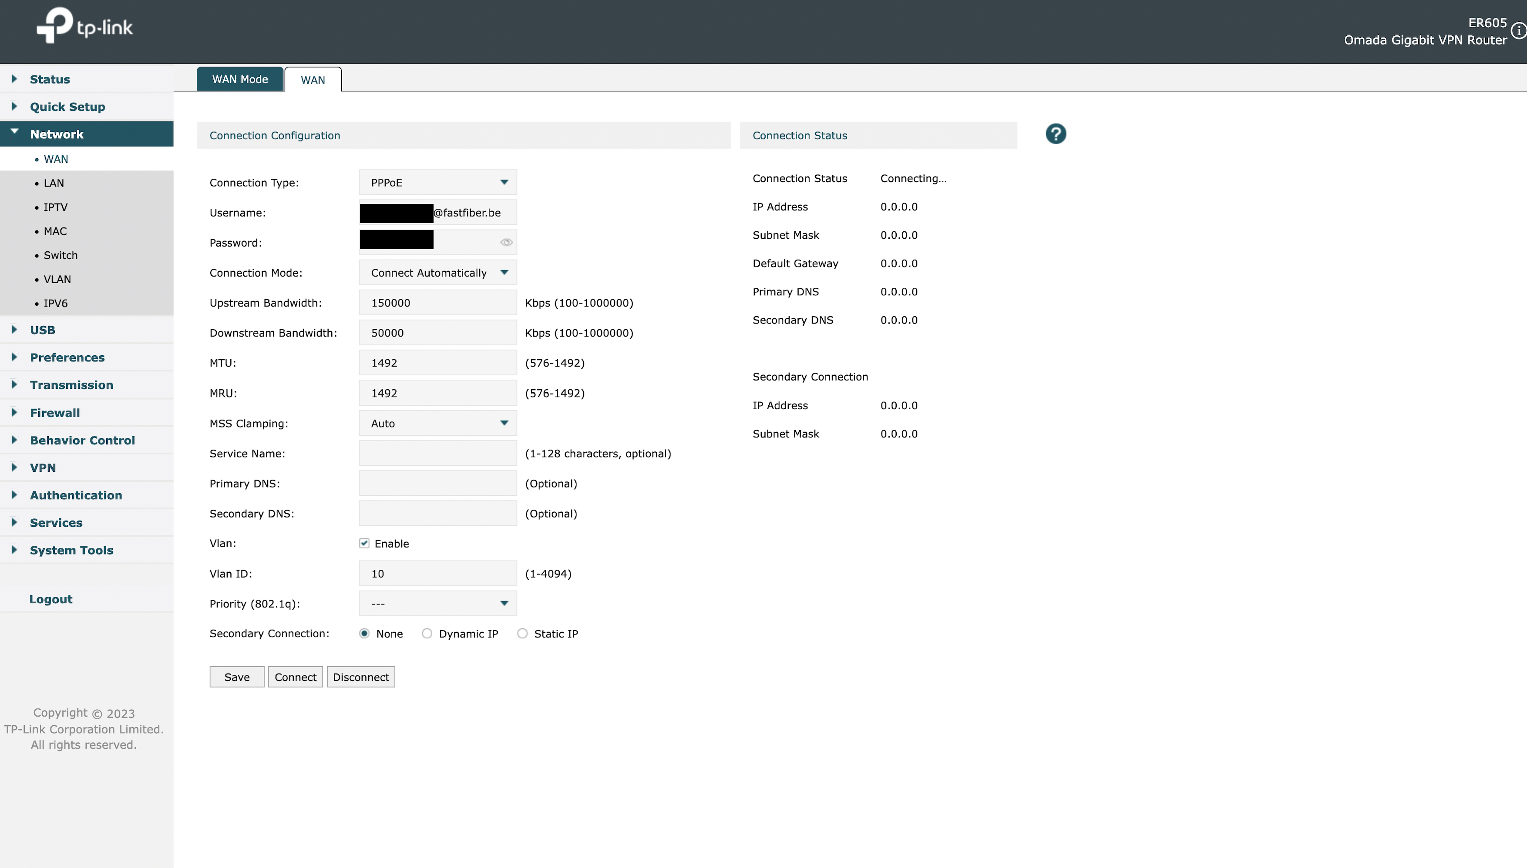The width and height of the screenshot is (1527, 868).
Task: Click the Vlan ID input field
Action: 437,574
